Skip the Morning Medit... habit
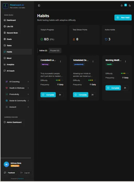 pyautogui.click(x=125, y=88)
